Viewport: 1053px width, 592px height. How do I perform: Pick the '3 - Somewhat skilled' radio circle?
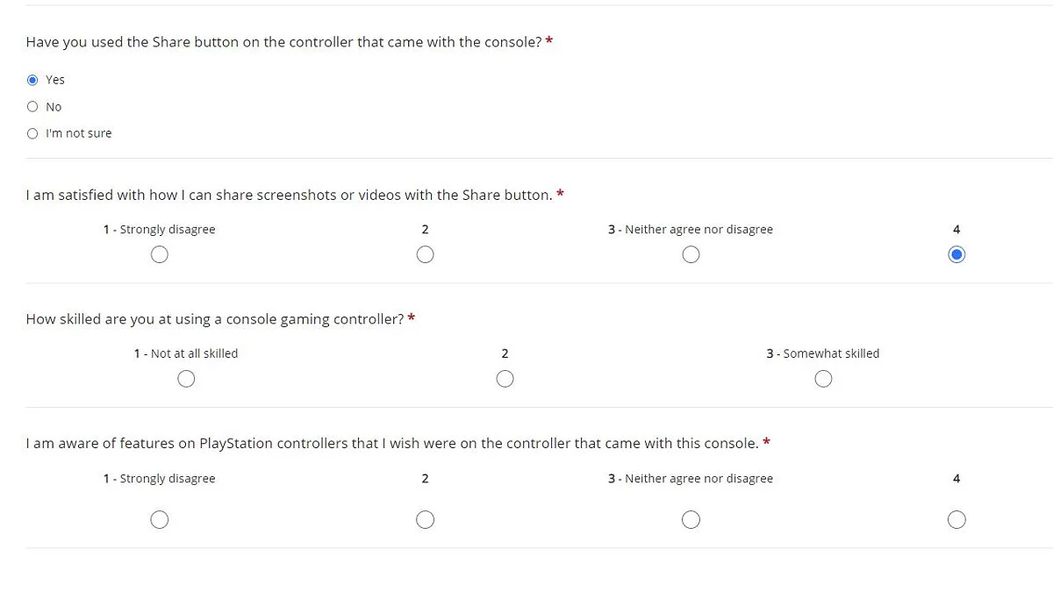tap(823, 379)
